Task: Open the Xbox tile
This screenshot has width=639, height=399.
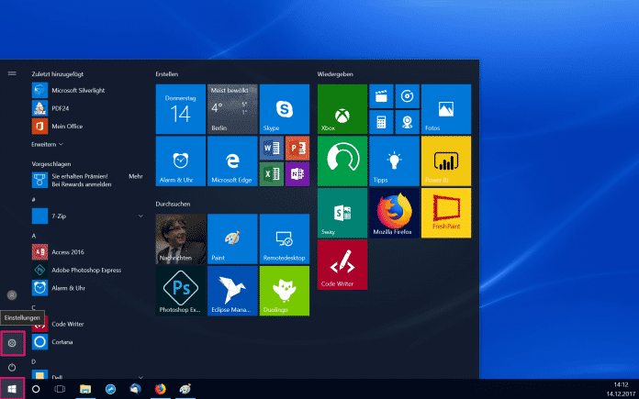Action: coord(341,108)
